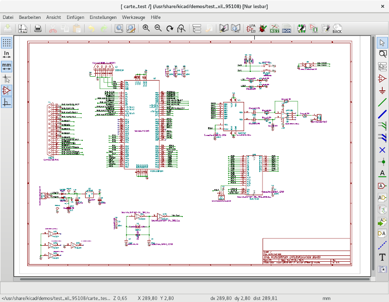Click the zoom in magnifier
Viewport: 389px width, 302px height.
pyautogui.click(x=146, y=29)
